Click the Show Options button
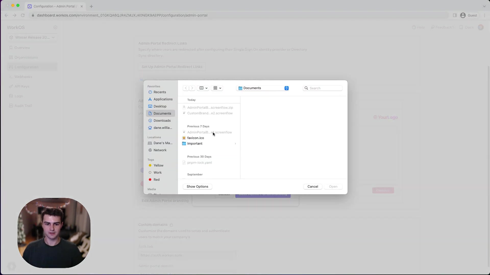The height and width of the screenshot is (275, 490). pyautogui.click(x=197, y=187)
